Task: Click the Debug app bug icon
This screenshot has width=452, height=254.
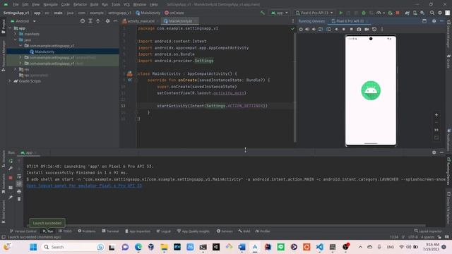Action: (x=364, y=13)
